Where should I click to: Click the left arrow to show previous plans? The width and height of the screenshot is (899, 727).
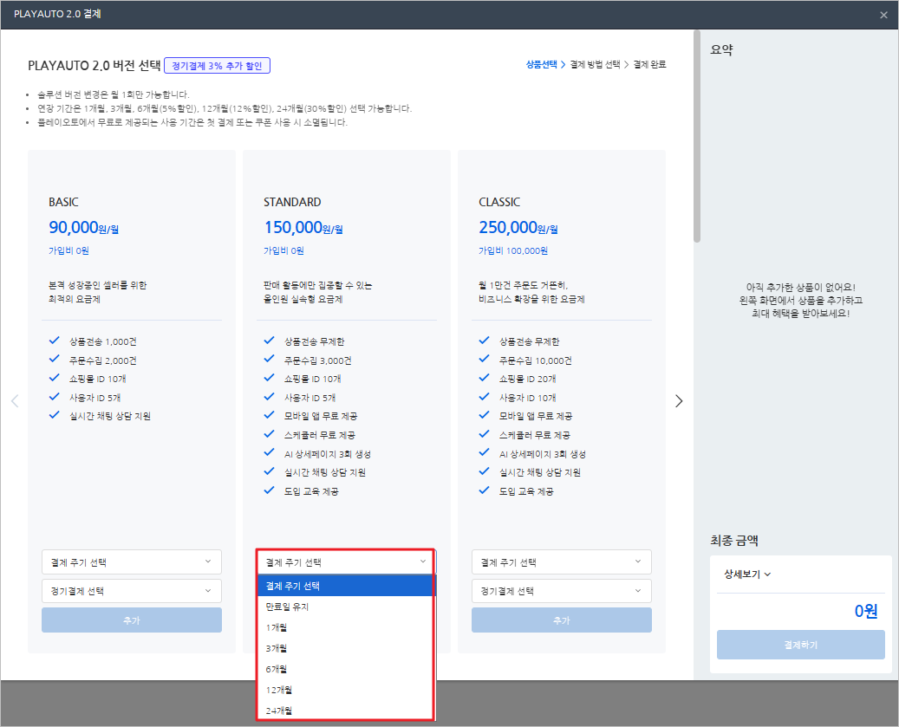click(15, 401)
